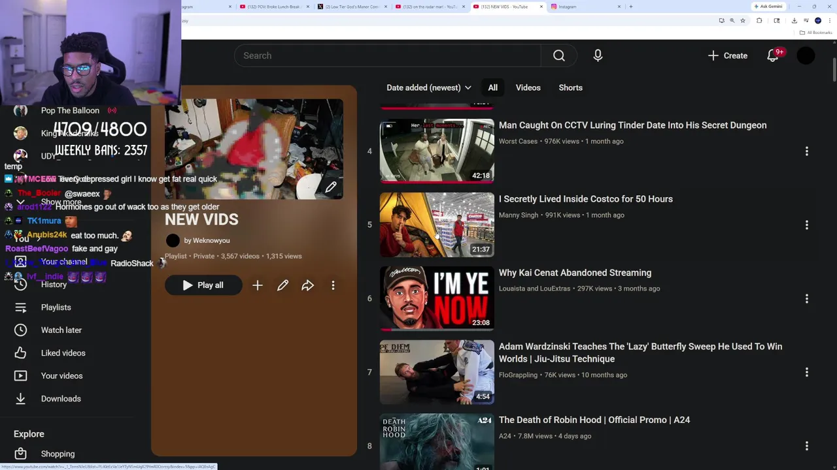Click the search magnifier button

[x=558, y=55]
